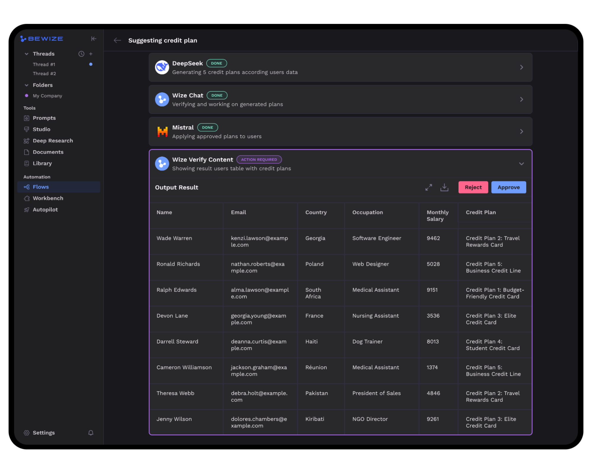The image size is (592, 473).
Task: Click the Studio icon
Action: 26,129
